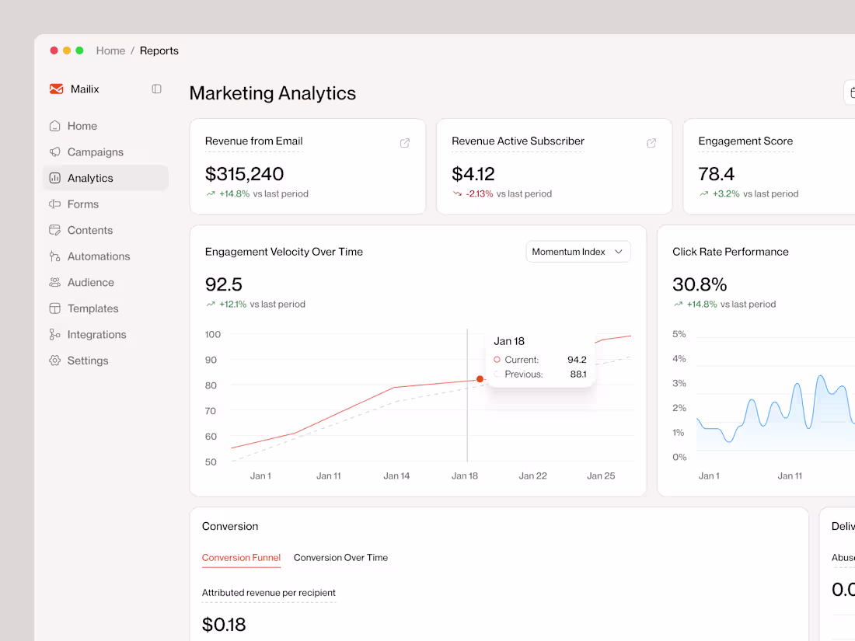Image resolution: width=855 pixels, height=641 pixels.
Task: Click the trend arrow beside +12.1%
Action: coord(211,304)
